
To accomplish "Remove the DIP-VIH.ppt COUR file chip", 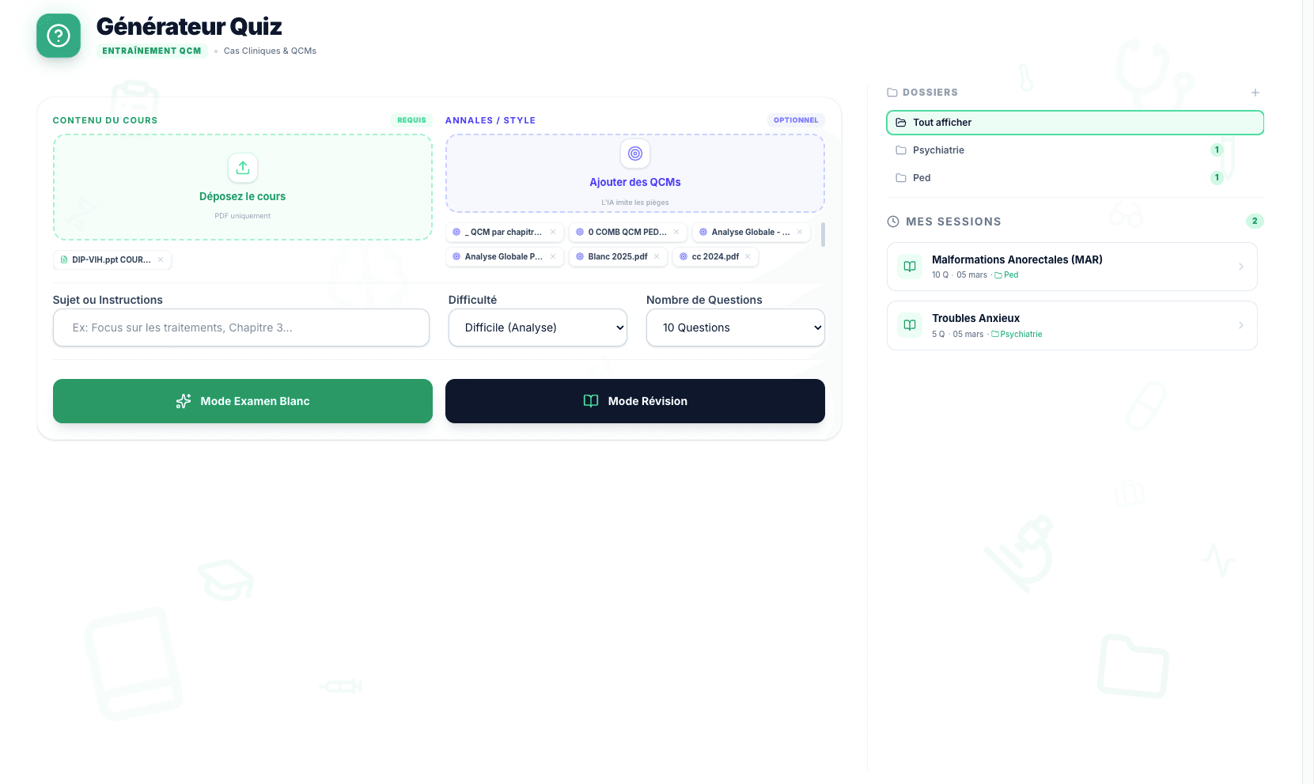I will click(x=161, y=259).
